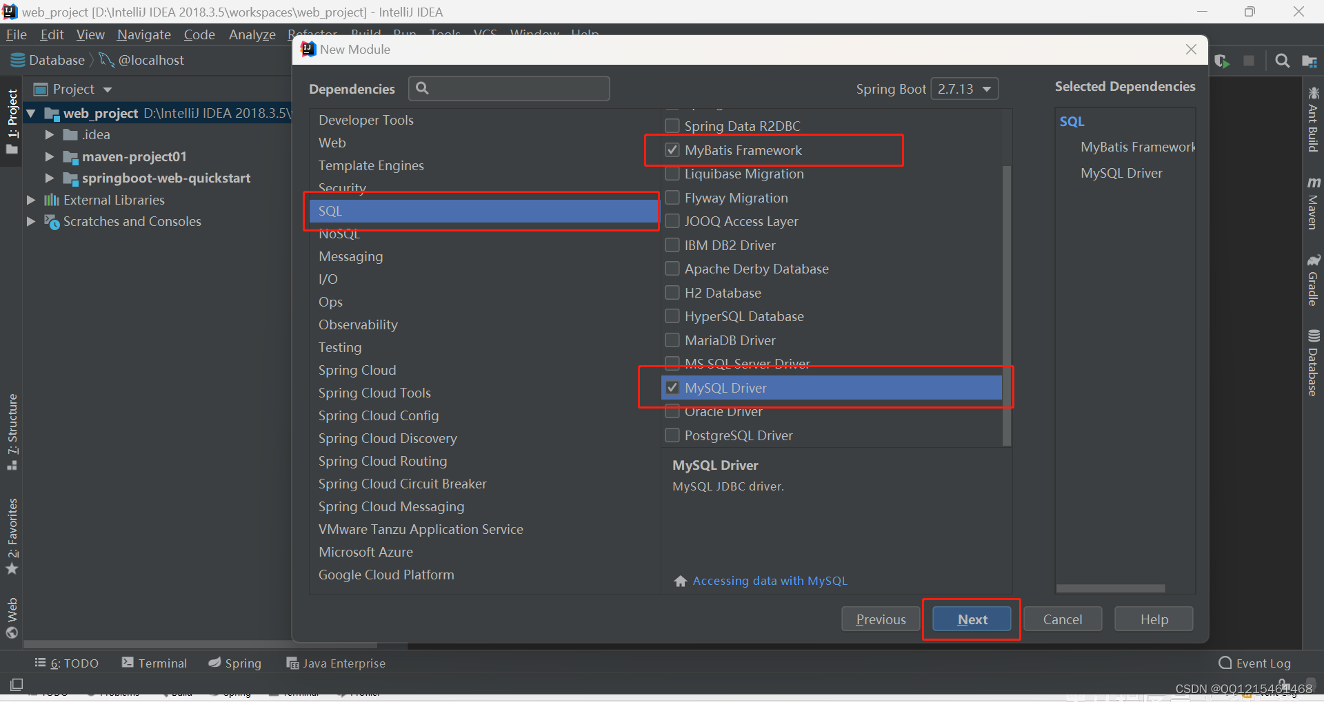Check the JOOQ Access Layer checkbox
Viewport: 1324px width, 702px height.
click(672, 221)
